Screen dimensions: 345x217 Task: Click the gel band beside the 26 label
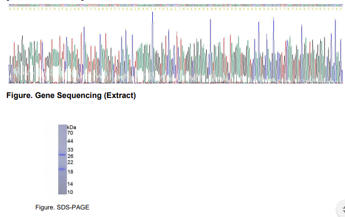[62, 155]
